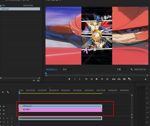Play the sequence in Program Monitor

point(97,79)
